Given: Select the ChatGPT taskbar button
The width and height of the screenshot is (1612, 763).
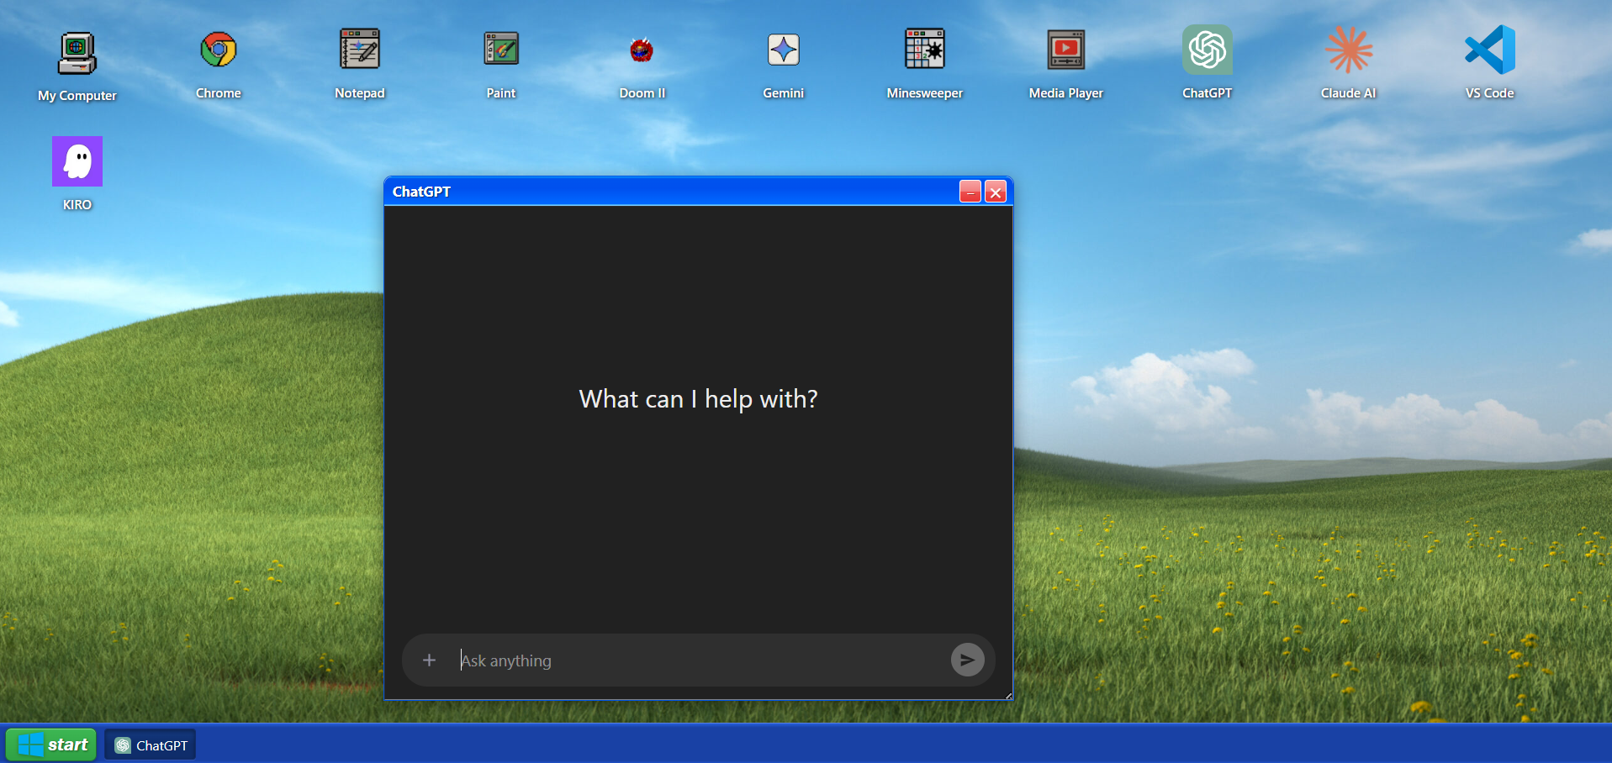Looking at the screenshot, I should click(x=151, y=745).
